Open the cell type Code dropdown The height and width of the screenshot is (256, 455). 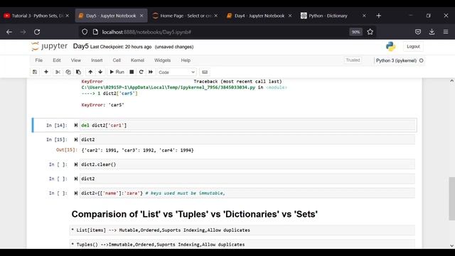coord(176,73)
